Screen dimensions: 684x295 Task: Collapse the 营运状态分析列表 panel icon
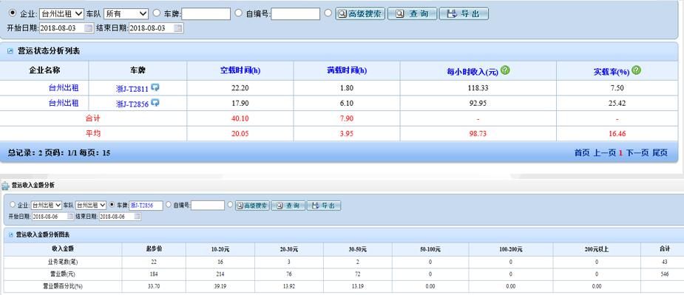tap(10, 52)
